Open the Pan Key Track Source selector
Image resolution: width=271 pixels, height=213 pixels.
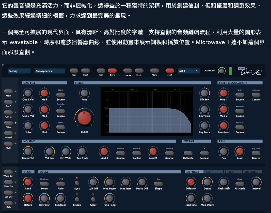[256, 153]
